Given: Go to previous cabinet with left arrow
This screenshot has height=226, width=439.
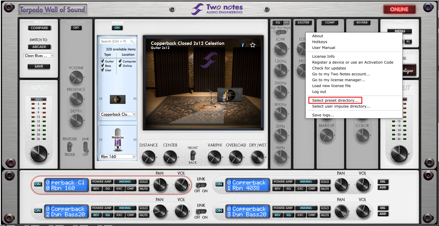Looking at the screenshot, I should [x=101, y=99].
